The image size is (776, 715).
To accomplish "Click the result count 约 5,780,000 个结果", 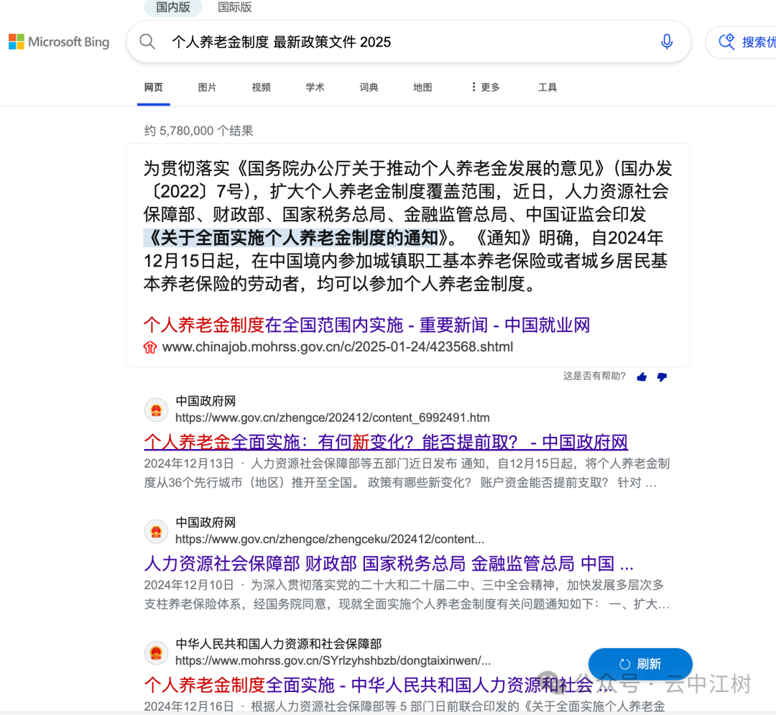I will click(198, 131).
